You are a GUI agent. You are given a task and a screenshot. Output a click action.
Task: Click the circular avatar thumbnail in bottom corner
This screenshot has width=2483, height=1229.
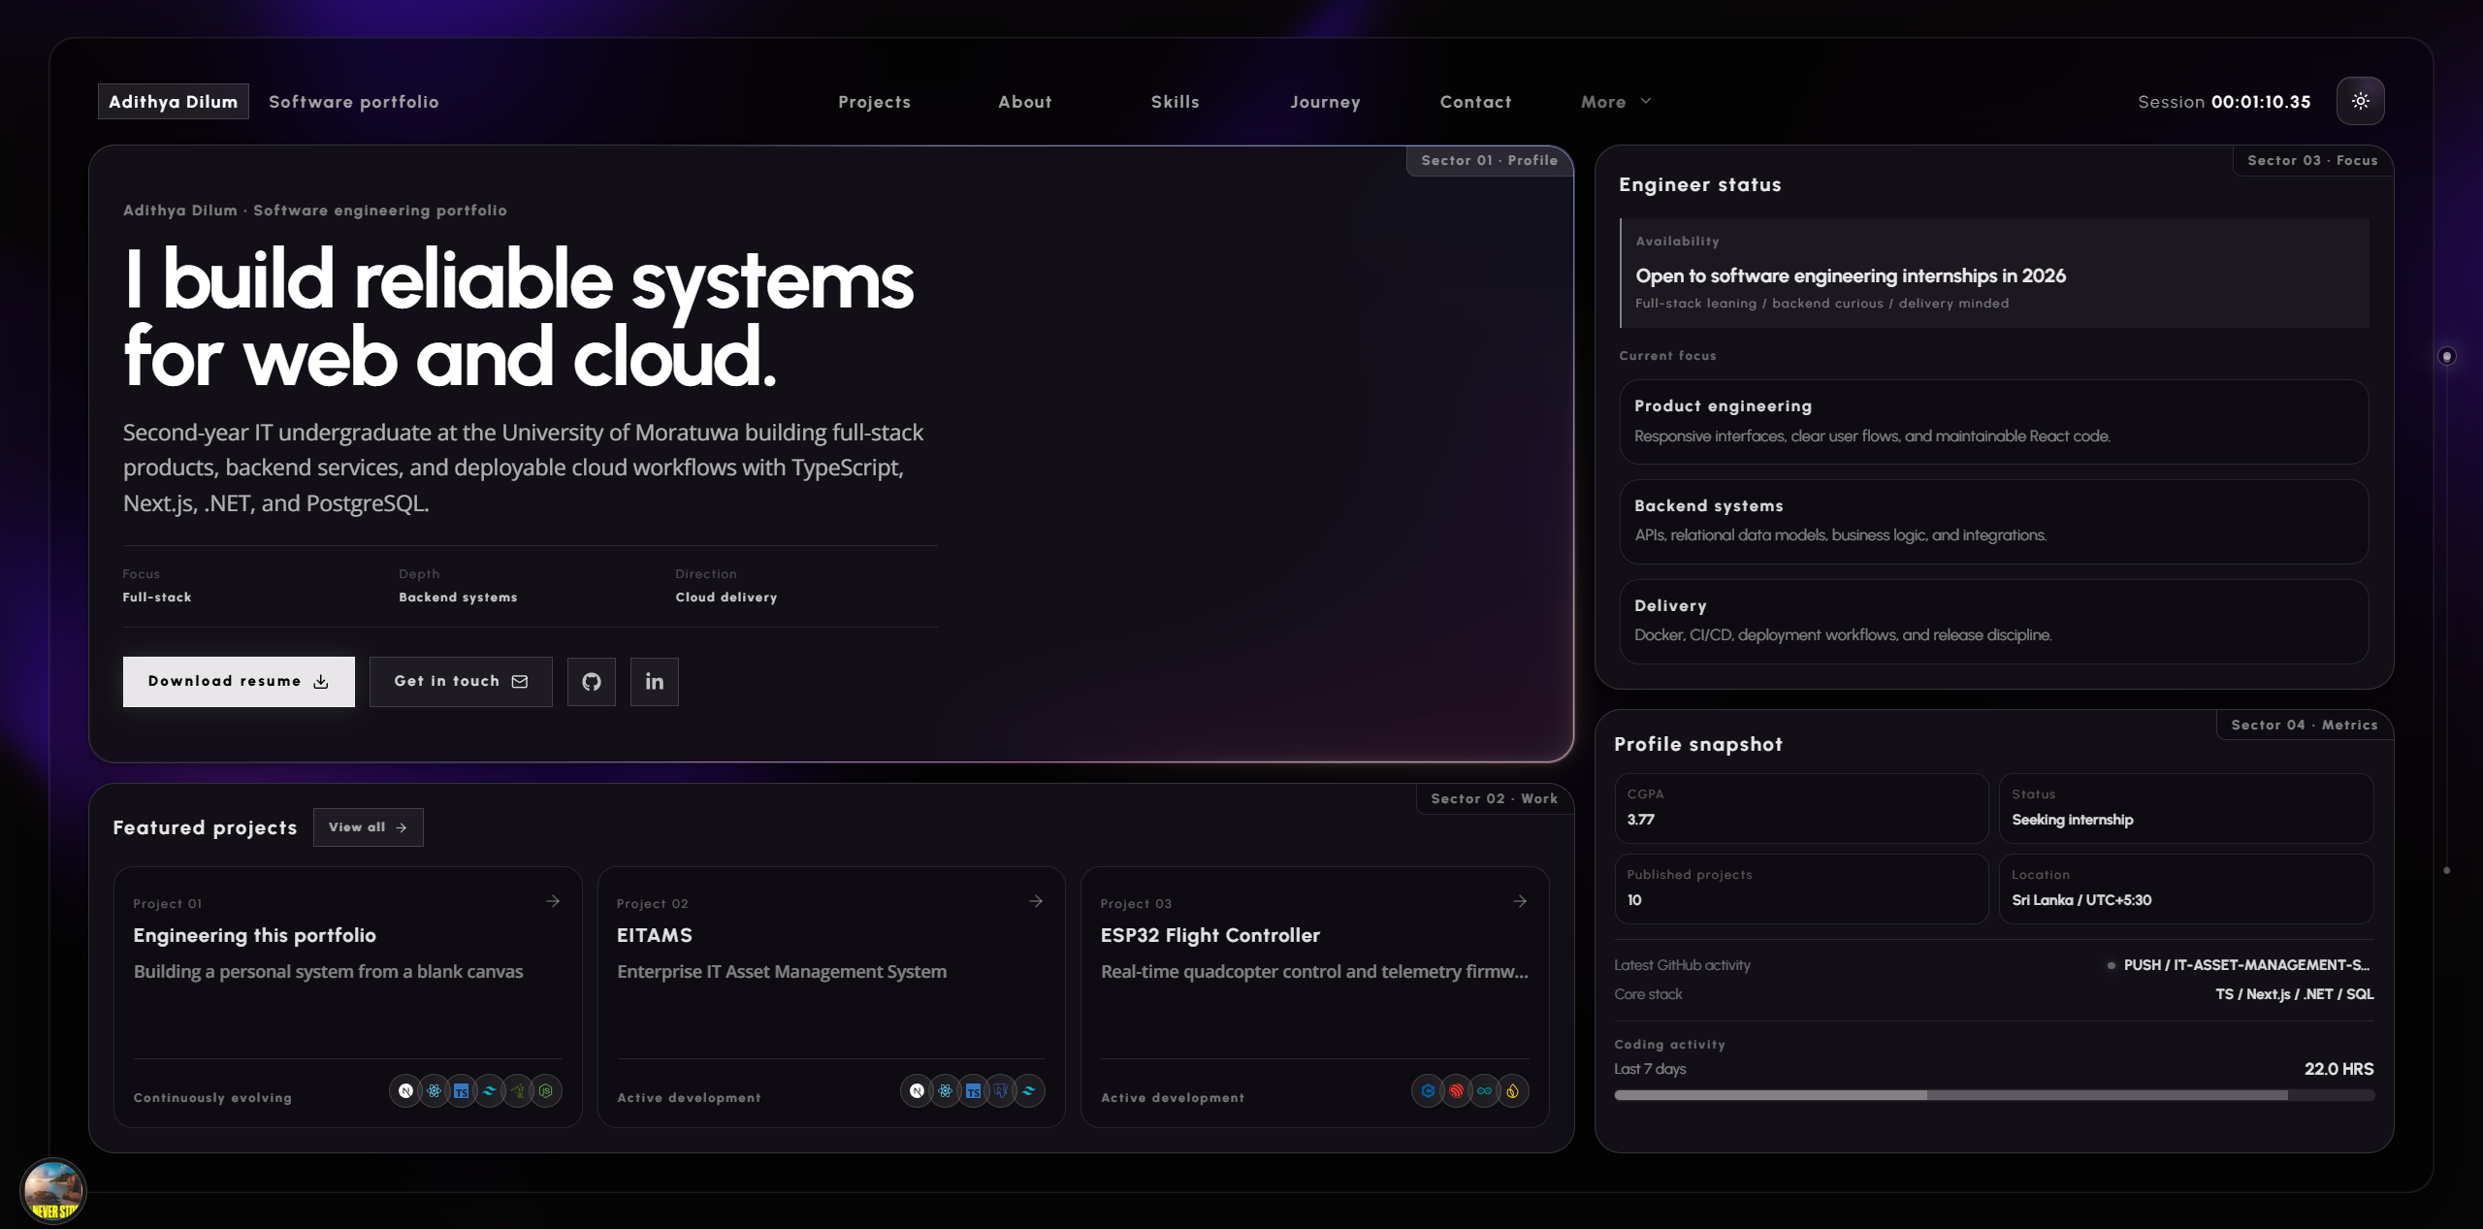coord(53,1191)
